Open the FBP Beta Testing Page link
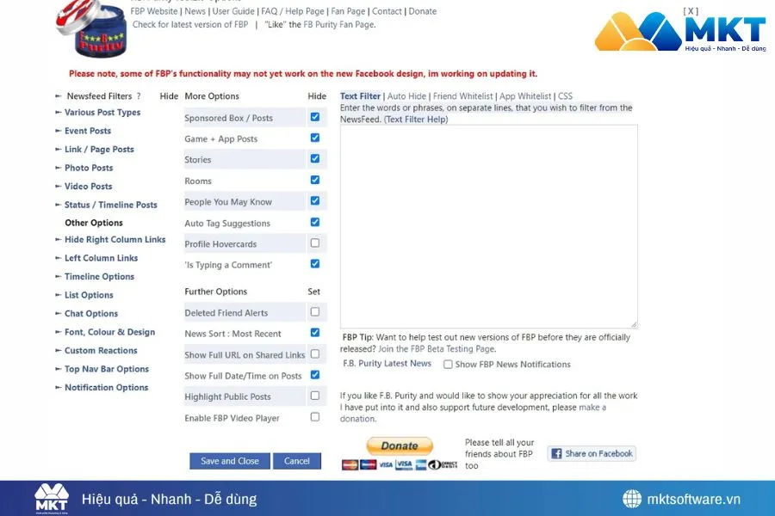775x516 pixels. coord(448,349)
